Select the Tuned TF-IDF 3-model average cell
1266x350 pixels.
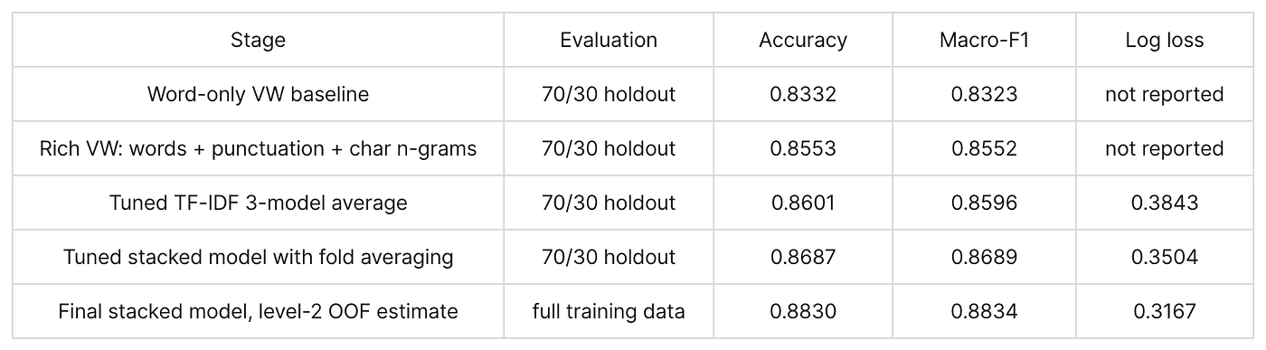[258, 203]
